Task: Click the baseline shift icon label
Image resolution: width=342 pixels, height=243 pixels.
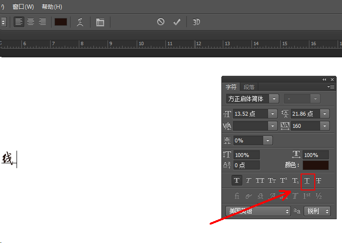Action: (x=227, y=165)
